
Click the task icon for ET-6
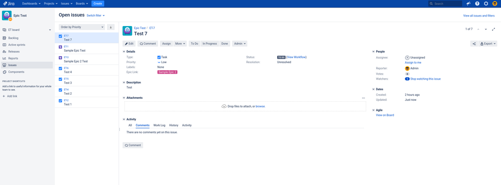pyautogui.click(x=60, y=68)
